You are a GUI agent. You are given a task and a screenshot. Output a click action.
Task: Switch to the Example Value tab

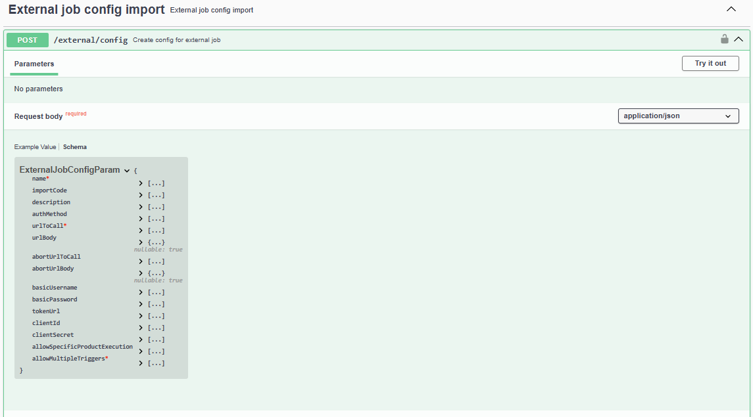click(35, 147)
